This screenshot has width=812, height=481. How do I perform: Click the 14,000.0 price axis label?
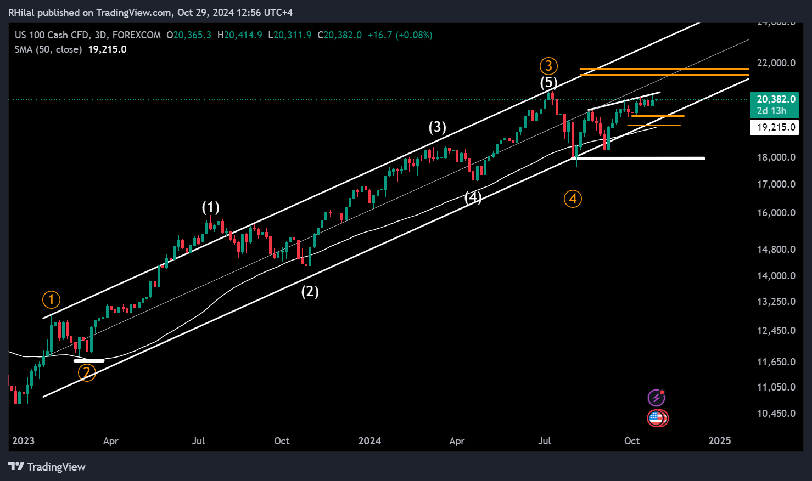point(776,276)
